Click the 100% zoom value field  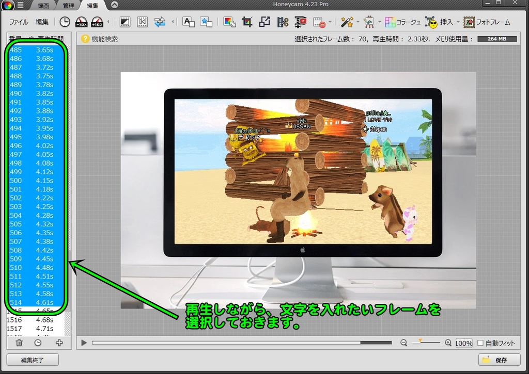coord(464,343)
